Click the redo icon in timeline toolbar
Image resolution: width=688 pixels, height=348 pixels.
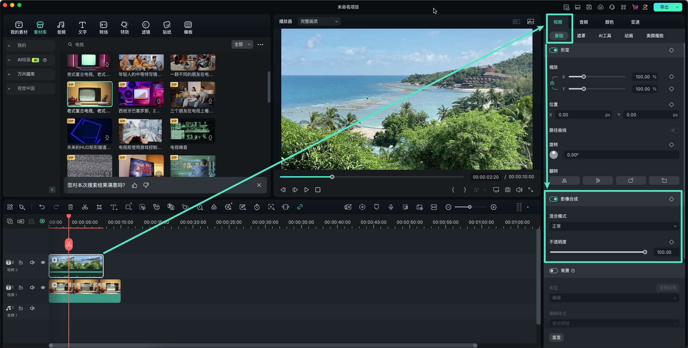point(56,207)
